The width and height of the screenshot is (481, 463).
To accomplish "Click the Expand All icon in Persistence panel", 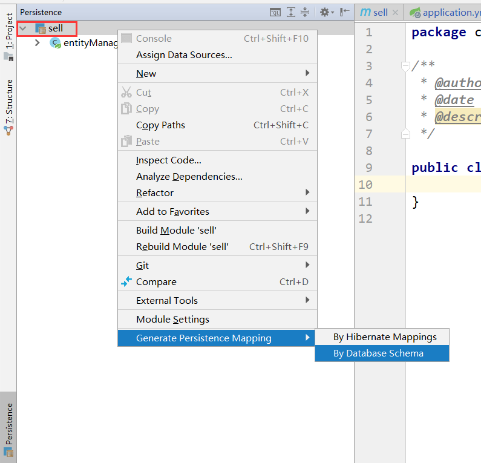I will 291,12.
